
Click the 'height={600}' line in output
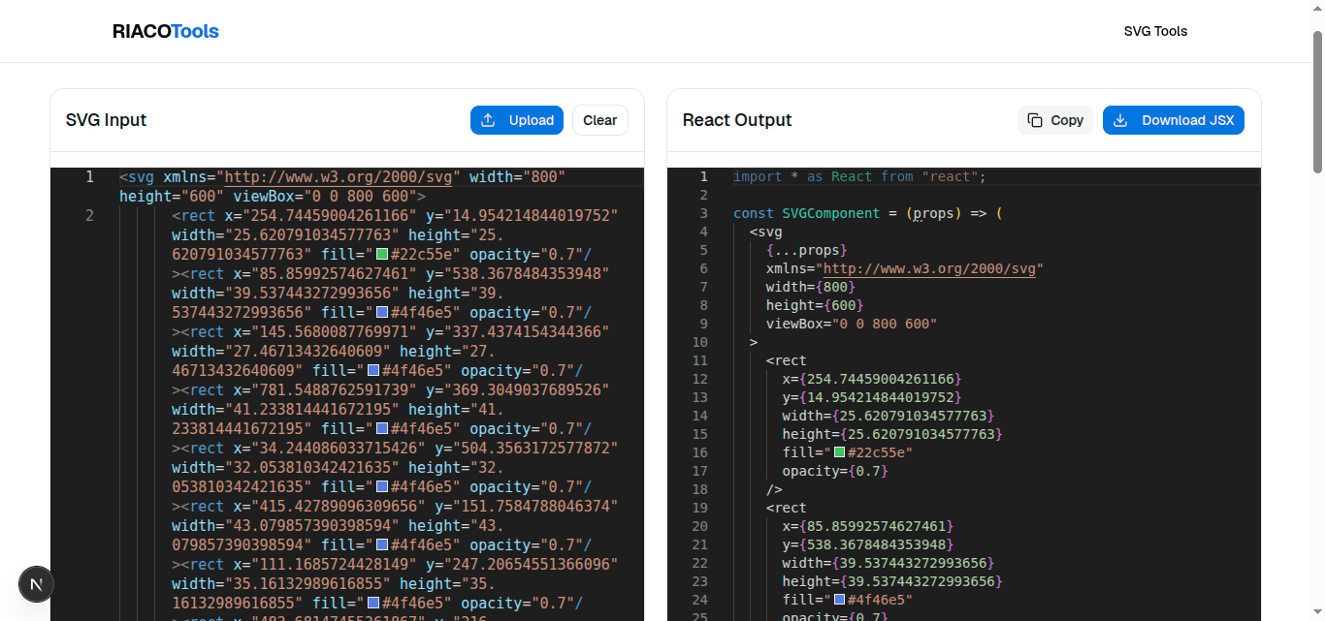coord(815,305)
